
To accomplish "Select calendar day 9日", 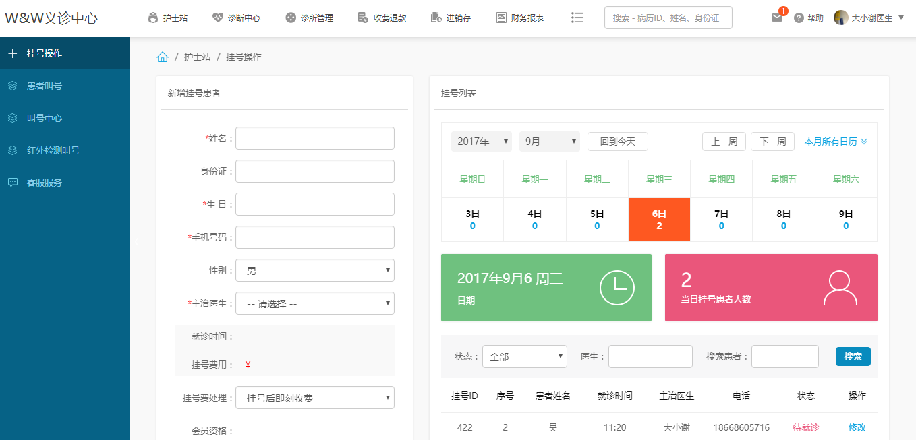I will (x=846, y=220).
